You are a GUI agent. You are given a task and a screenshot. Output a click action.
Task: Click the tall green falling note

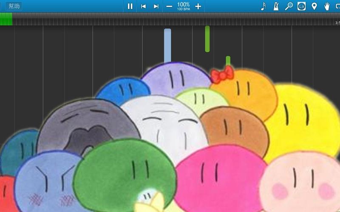[207, 39]
